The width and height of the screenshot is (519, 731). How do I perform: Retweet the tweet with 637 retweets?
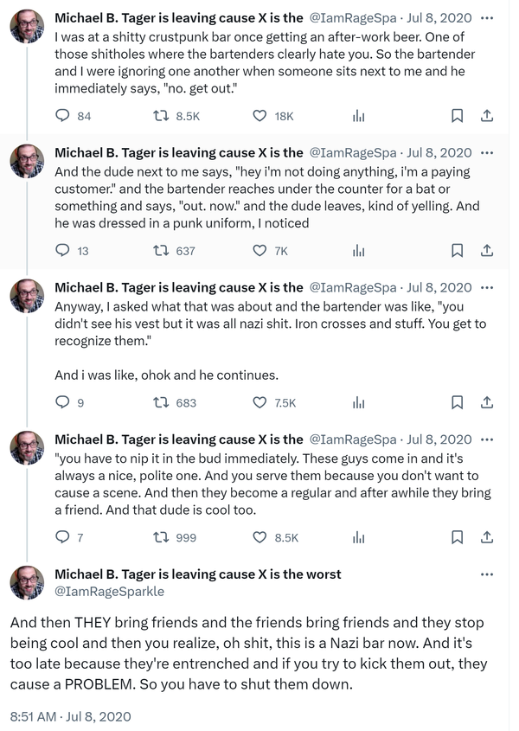click(160, 251)
